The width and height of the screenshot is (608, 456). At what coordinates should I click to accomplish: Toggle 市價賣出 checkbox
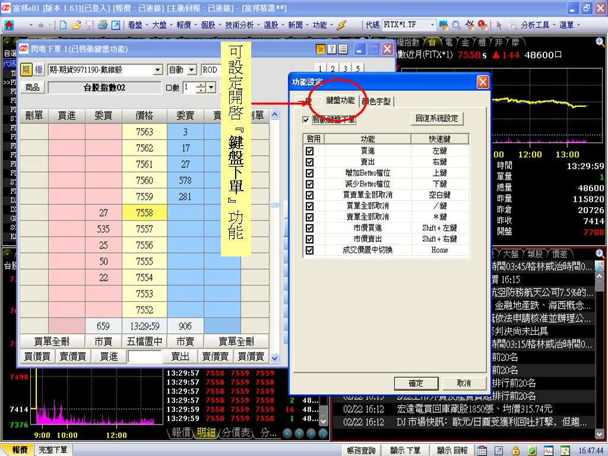tap(309, 239)
